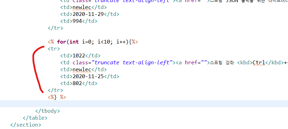This screenshot has width=288, height=129.
Task: Click the Korean text 스프링 강좌
Action: 222,63
